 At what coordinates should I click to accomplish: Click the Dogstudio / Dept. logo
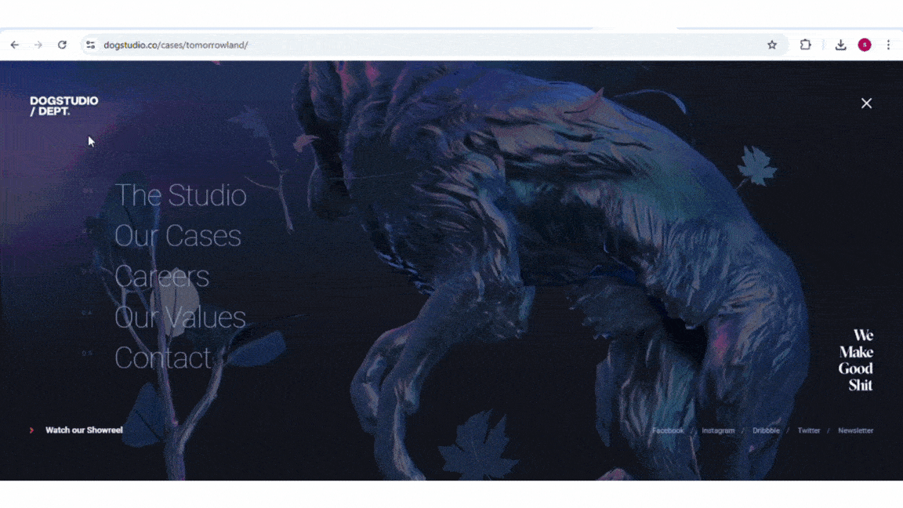[63, 106]
